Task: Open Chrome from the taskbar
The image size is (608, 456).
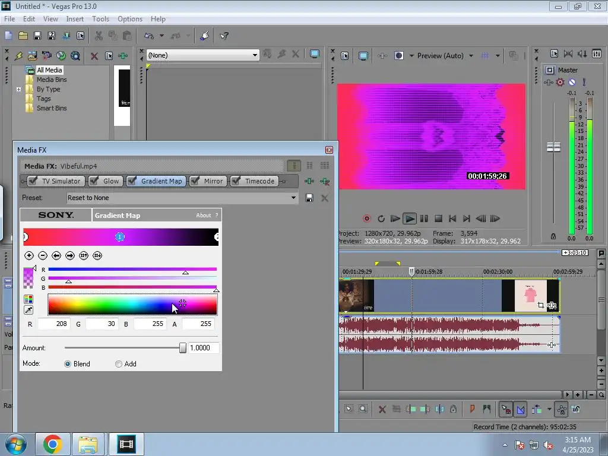Action: [x=53, y=444]
